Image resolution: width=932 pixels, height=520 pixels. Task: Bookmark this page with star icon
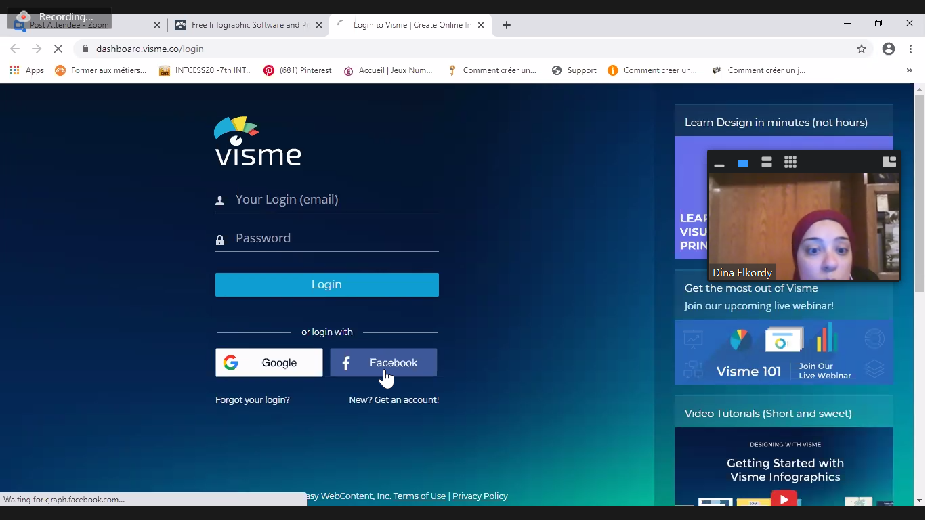[x=862, y=49]
